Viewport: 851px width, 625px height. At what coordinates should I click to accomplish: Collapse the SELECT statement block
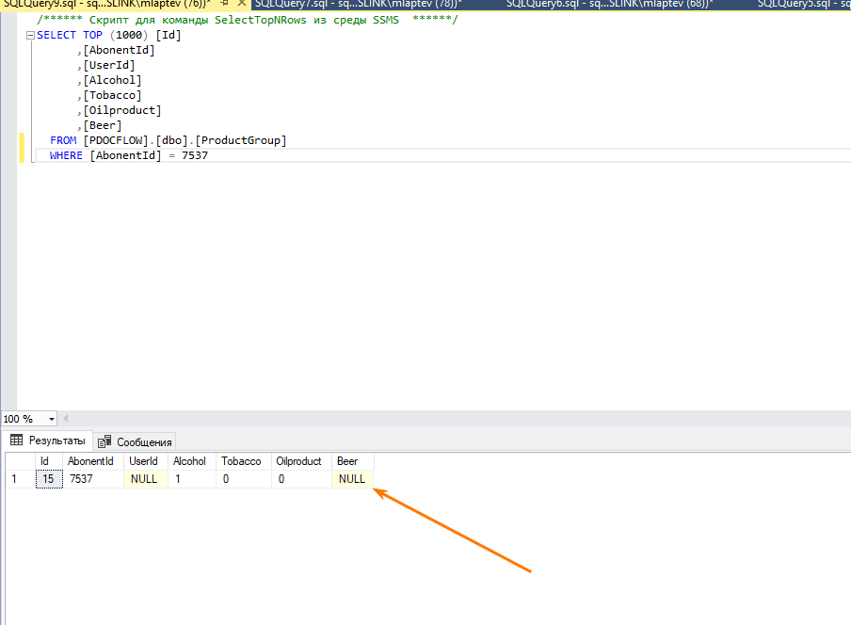[30, 35]
